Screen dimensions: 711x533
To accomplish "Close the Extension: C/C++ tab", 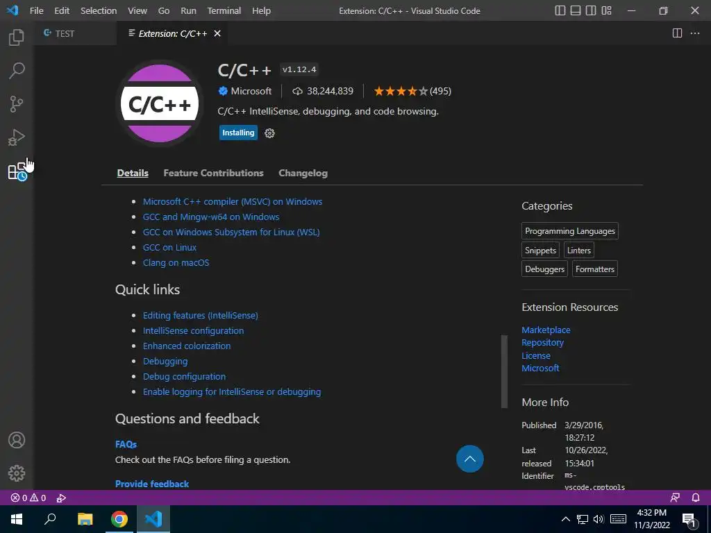I will (217, 33).
